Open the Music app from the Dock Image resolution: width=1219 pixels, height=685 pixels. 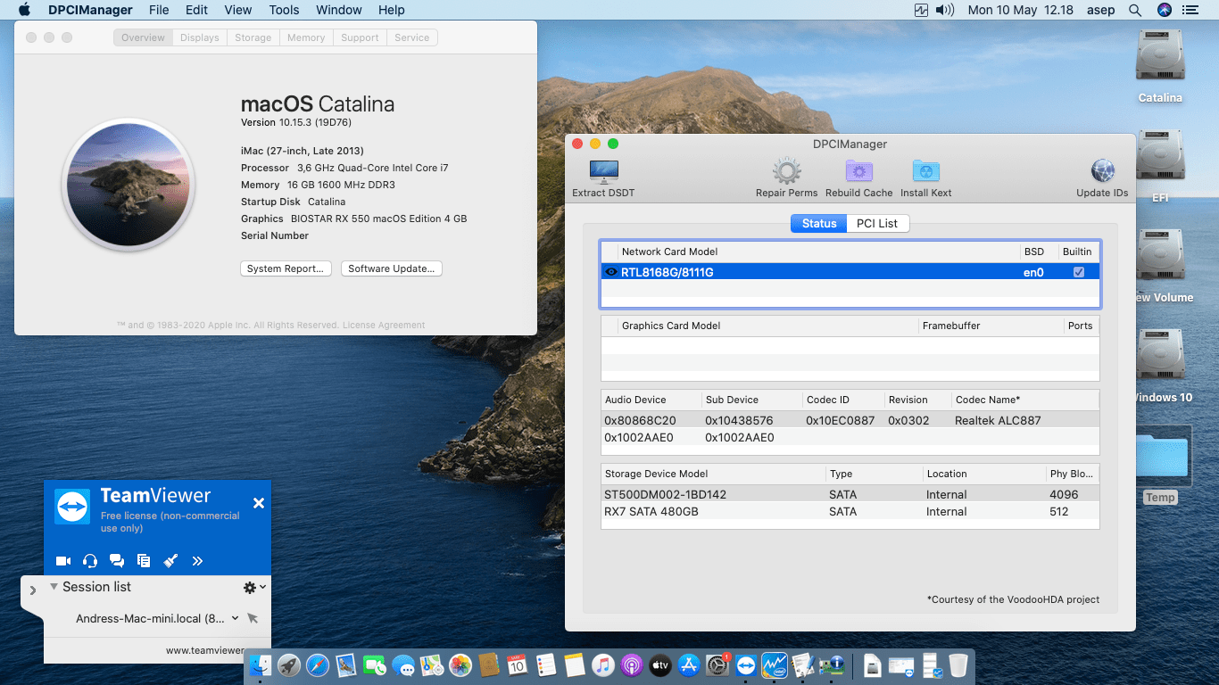coord(602,664)
